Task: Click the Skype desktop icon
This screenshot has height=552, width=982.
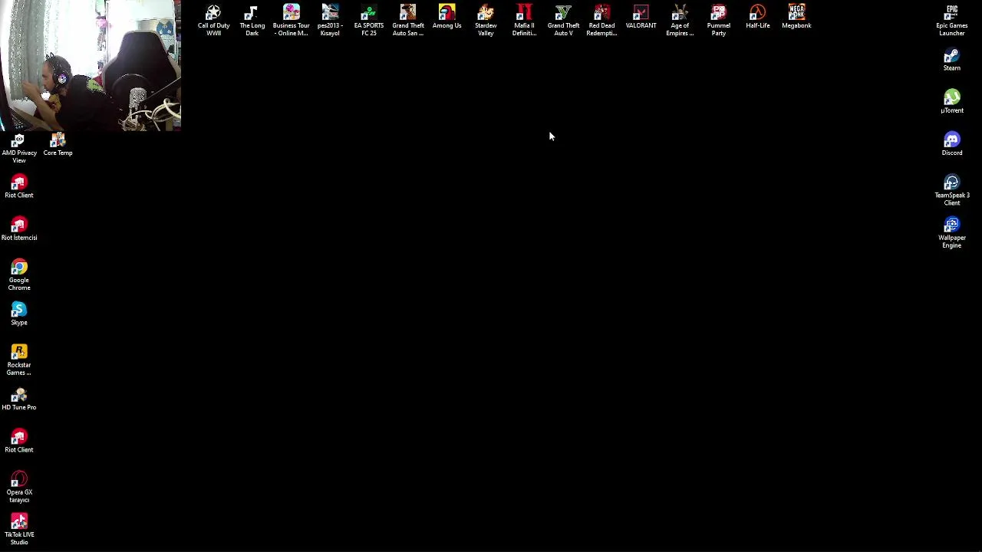Action: [x=19, y=314]
